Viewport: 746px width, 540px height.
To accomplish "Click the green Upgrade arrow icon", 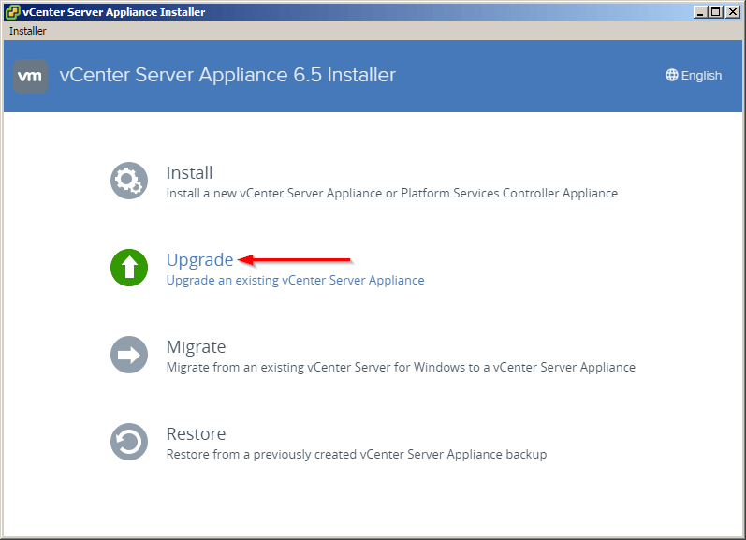I will (129, 268).
